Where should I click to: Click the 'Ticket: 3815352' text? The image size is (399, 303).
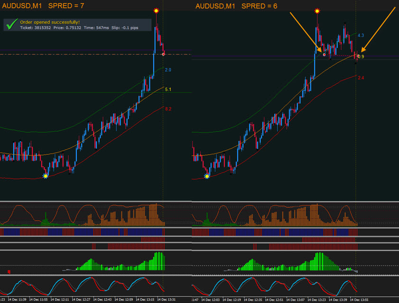(x=36, y=27)
